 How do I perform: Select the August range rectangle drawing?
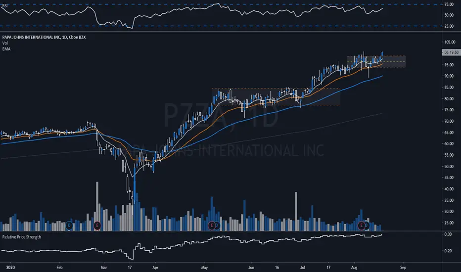[x=376, y=61]
